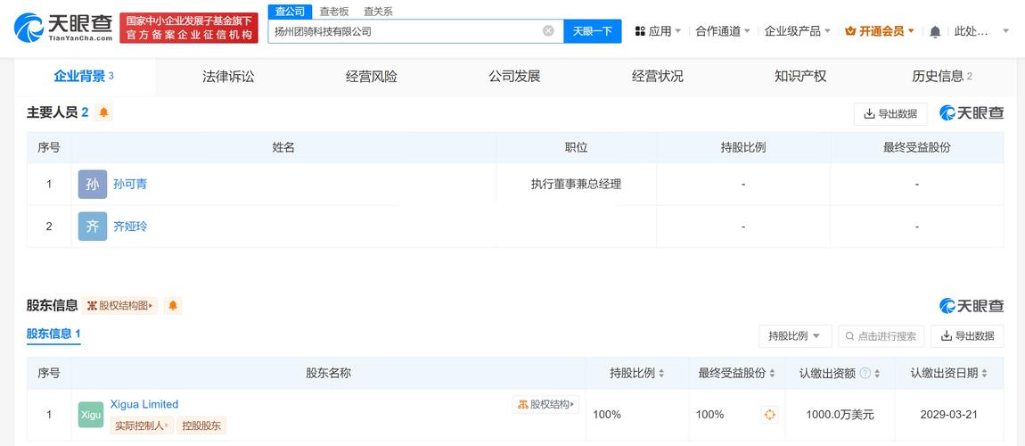Click the 执行董事兼总经理 position cell

[576, 185]
